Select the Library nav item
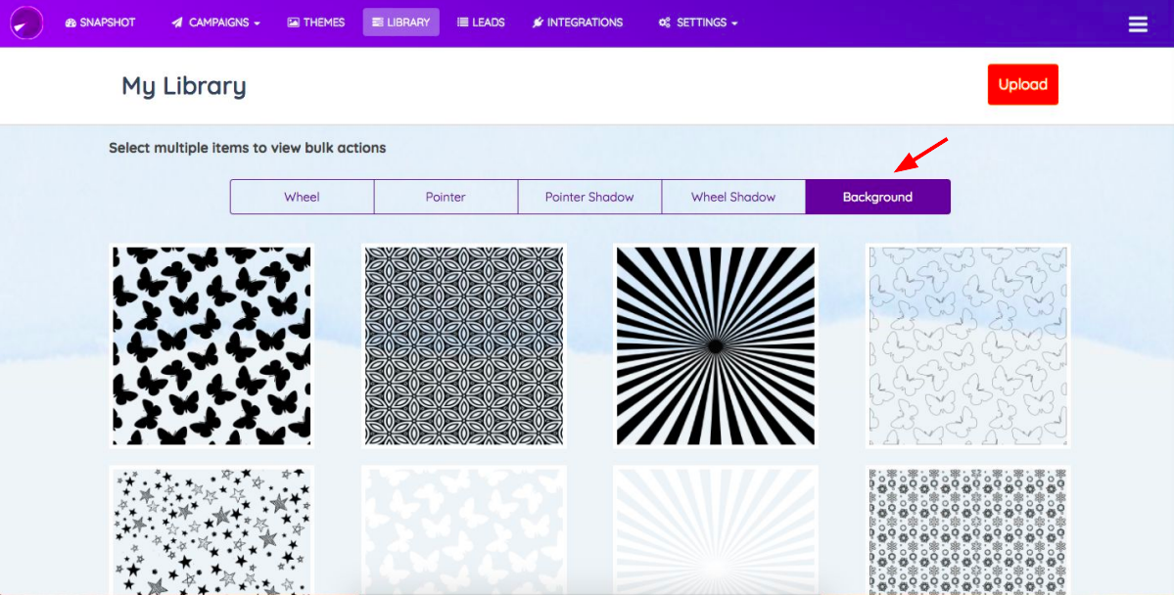 tap(400, 23)
